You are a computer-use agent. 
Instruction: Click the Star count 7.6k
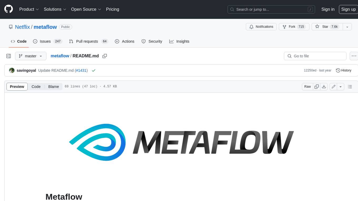(x=335, y=27)
